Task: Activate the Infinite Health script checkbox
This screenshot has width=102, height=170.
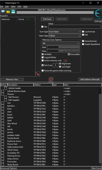Action: (x=6, y=88)
